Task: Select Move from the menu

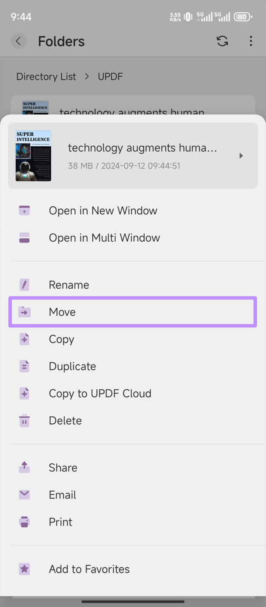Action: [133, 312]
